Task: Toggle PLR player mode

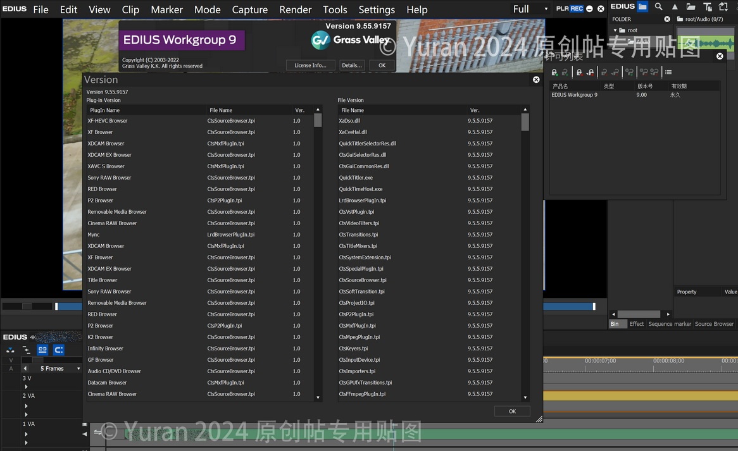Action: coord(562,8)
